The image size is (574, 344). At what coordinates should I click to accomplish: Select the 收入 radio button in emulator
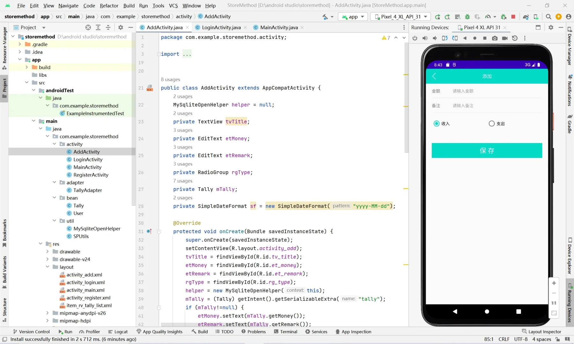(x=436, y=124)
